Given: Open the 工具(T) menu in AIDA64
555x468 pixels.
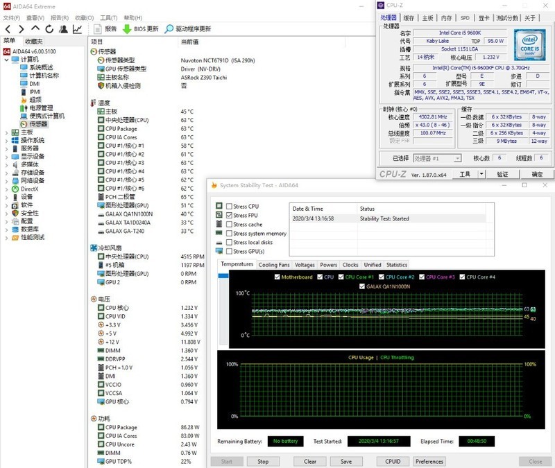Looking at the screenshot, I should (108, 17).
